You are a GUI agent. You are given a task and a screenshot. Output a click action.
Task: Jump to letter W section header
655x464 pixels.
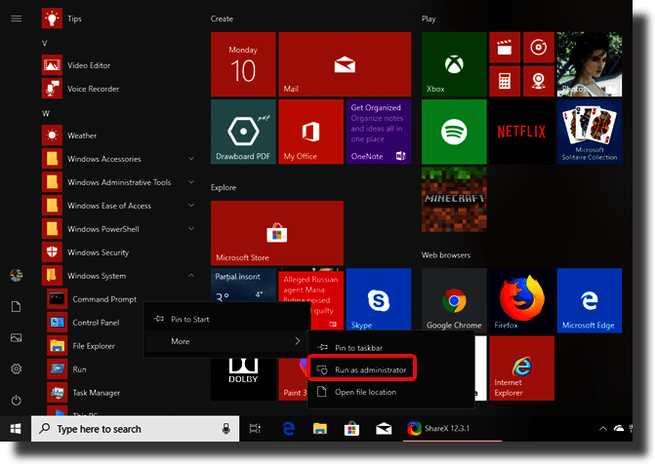click(46, 113)
